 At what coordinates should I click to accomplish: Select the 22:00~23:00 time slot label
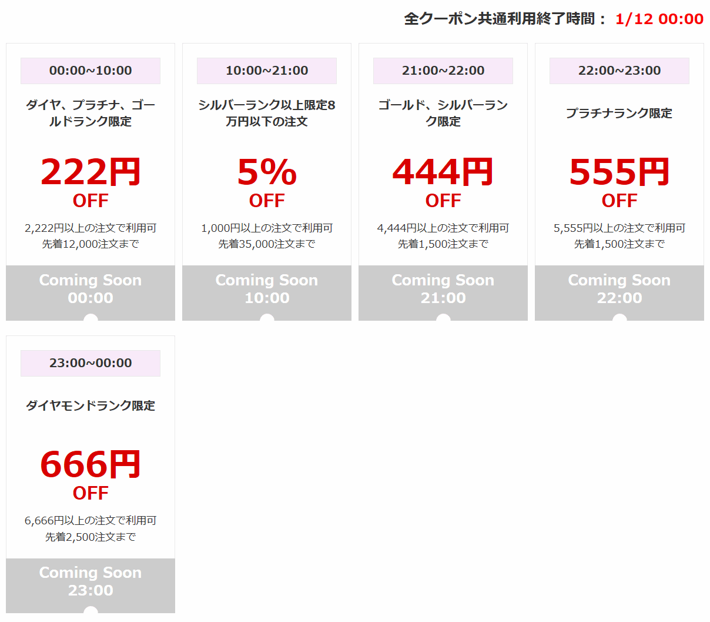[x=619, y=71]
